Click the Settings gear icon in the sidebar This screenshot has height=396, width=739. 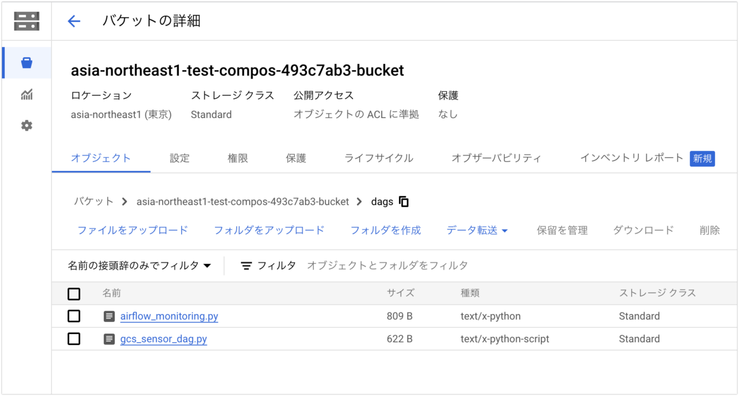click(26, 125)
